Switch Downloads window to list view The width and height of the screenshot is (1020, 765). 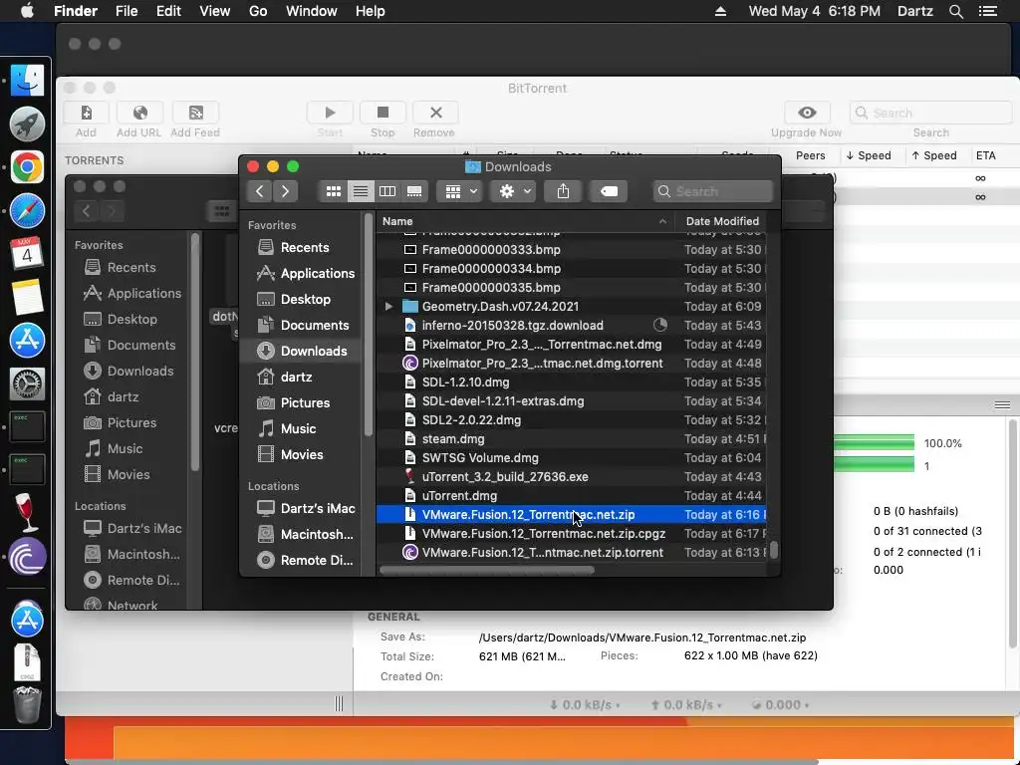click(x=361, y=191)
